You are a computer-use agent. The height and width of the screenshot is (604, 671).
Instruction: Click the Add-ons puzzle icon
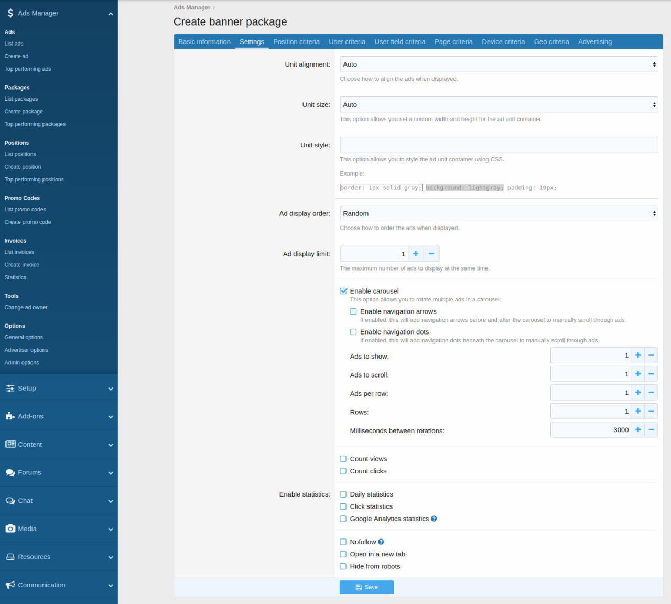(x=9, y=416)
